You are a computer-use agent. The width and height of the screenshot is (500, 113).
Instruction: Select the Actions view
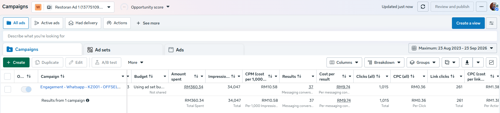click(x=117, y=23)
